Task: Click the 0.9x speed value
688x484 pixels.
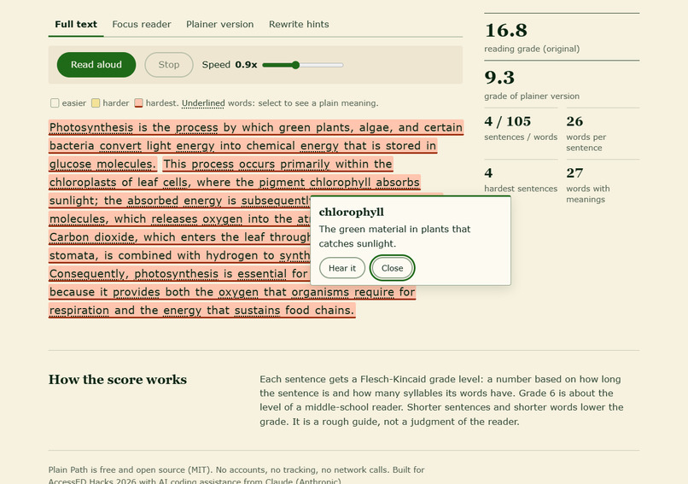Action: click(x=246, y=65)
